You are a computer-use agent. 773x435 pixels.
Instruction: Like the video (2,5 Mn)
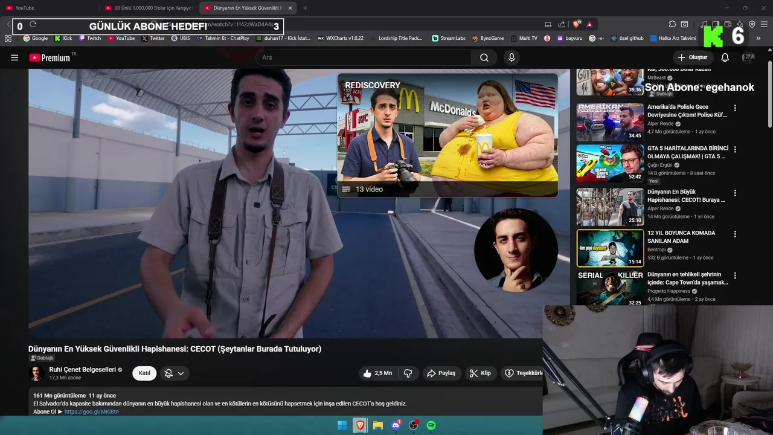378,373
